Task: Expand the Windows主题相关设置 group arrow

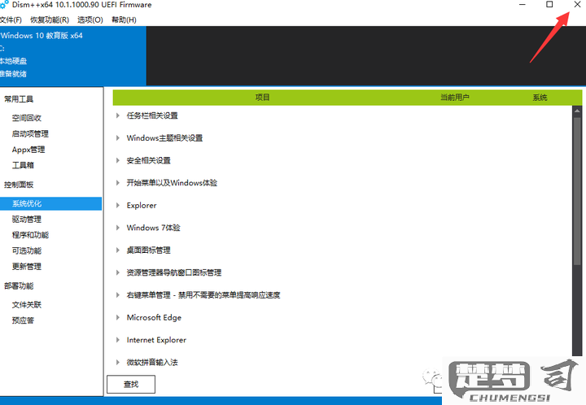Action: pyautogui.click(x=118, y=138)
